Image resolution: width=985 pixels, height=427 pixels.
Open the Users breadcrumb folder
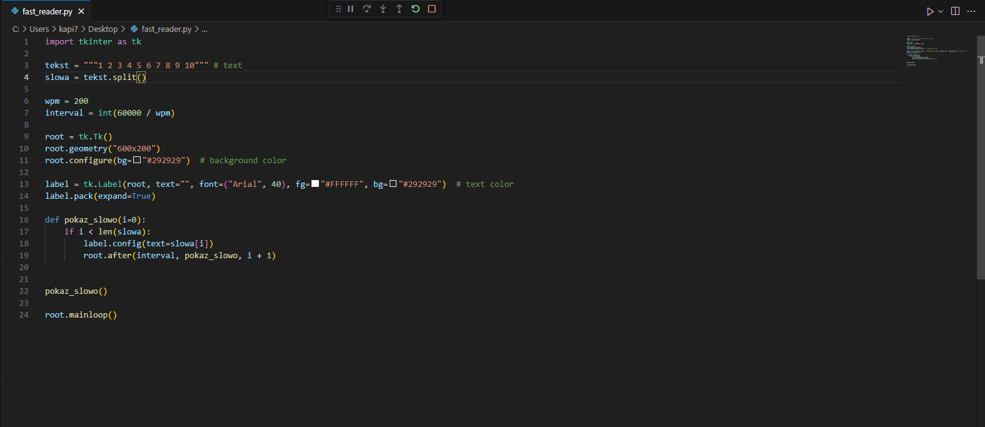(39, 29)
